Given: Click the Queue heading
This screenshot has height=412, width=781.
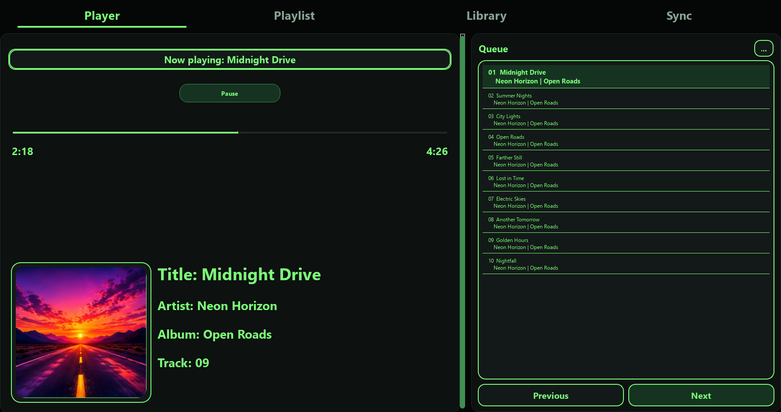Looking at the screenshot, I should click(x=493, y=49).
